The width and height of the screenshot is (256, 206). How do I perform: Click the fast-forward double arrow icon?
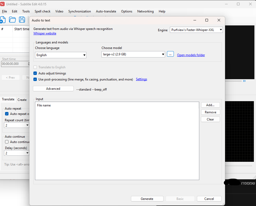244,81
